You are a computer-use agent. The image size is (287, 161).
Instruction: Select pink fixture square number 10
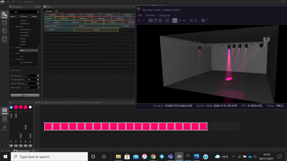(122, 126)
